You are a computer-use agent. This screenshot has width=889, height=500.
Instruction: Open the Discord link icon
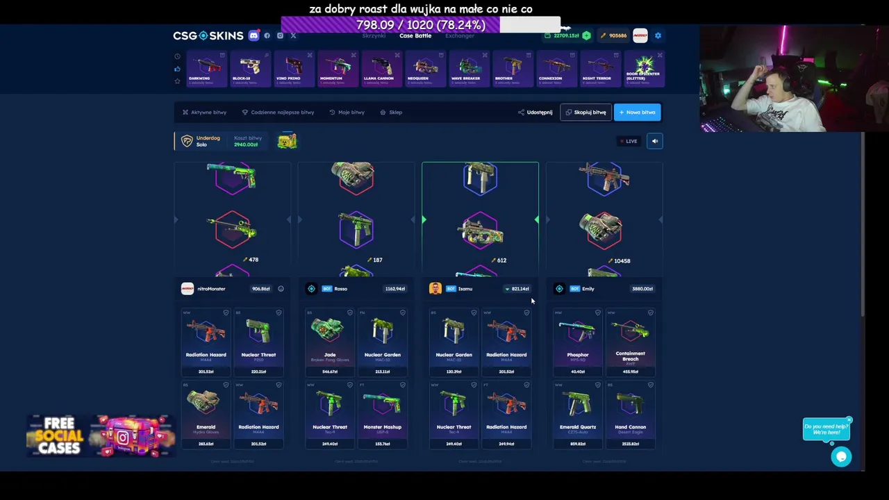pyautogui.click(x=254, y=35)
